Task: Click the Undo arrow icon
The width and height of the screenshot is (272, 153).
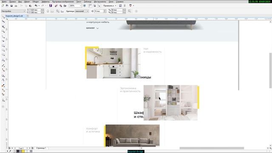Action: pos(36,6)
